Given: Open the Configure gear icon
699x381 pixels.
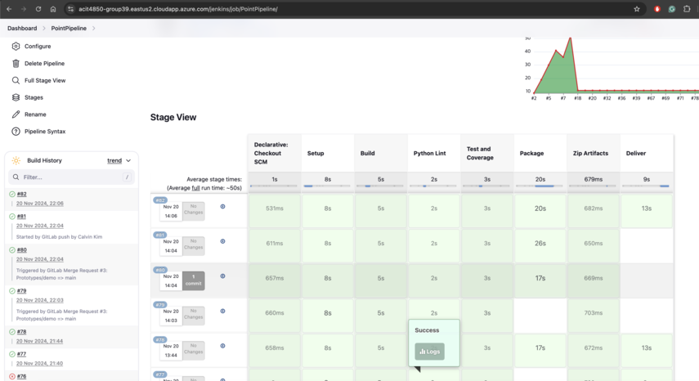Looking at the screenshot, I should click(x=16, y=47).
